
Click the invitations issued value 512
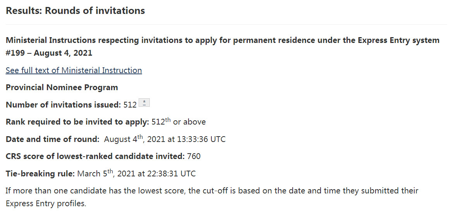(130, 105)
